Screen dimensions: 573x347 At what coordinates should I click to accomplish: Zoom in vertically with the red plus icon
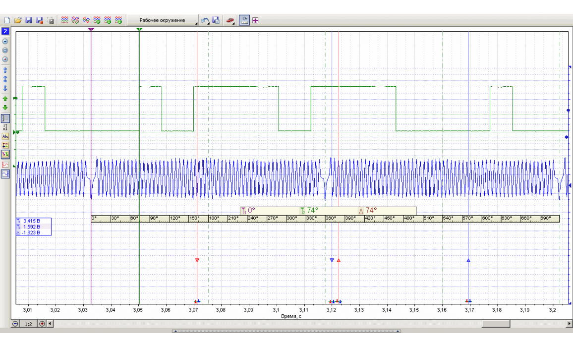point(5,59)
